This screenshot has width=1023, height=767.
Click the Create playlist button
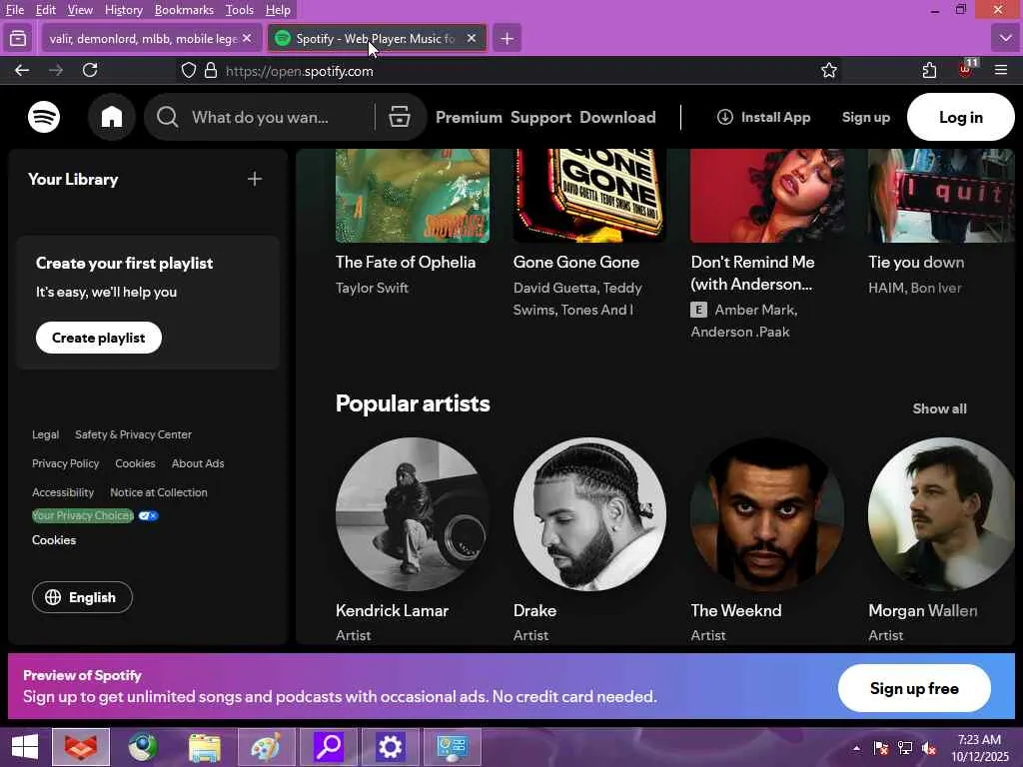tap(99, 338)
